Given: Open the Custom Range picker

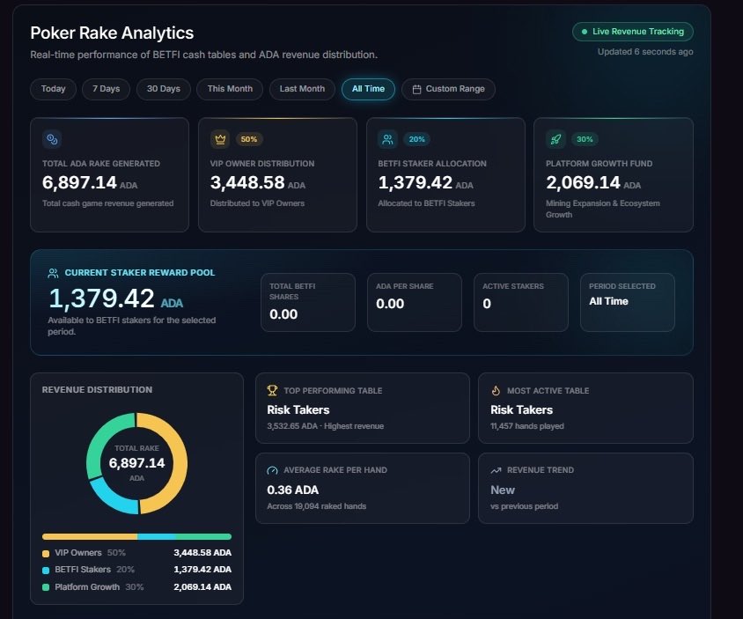Looking at the screenshot, I should (448, 89).
